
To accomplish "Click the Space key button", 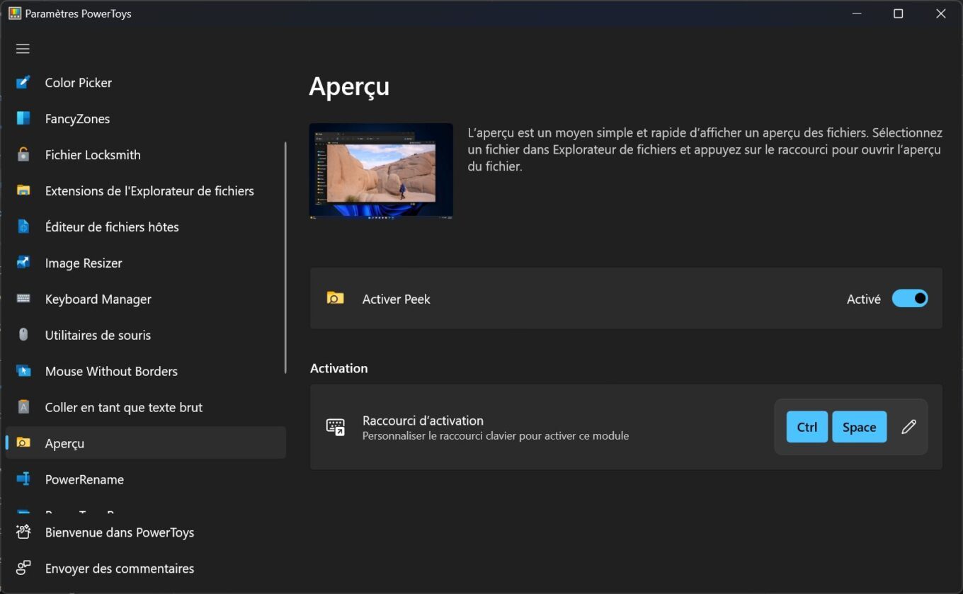I will click(x=860, y=427).
